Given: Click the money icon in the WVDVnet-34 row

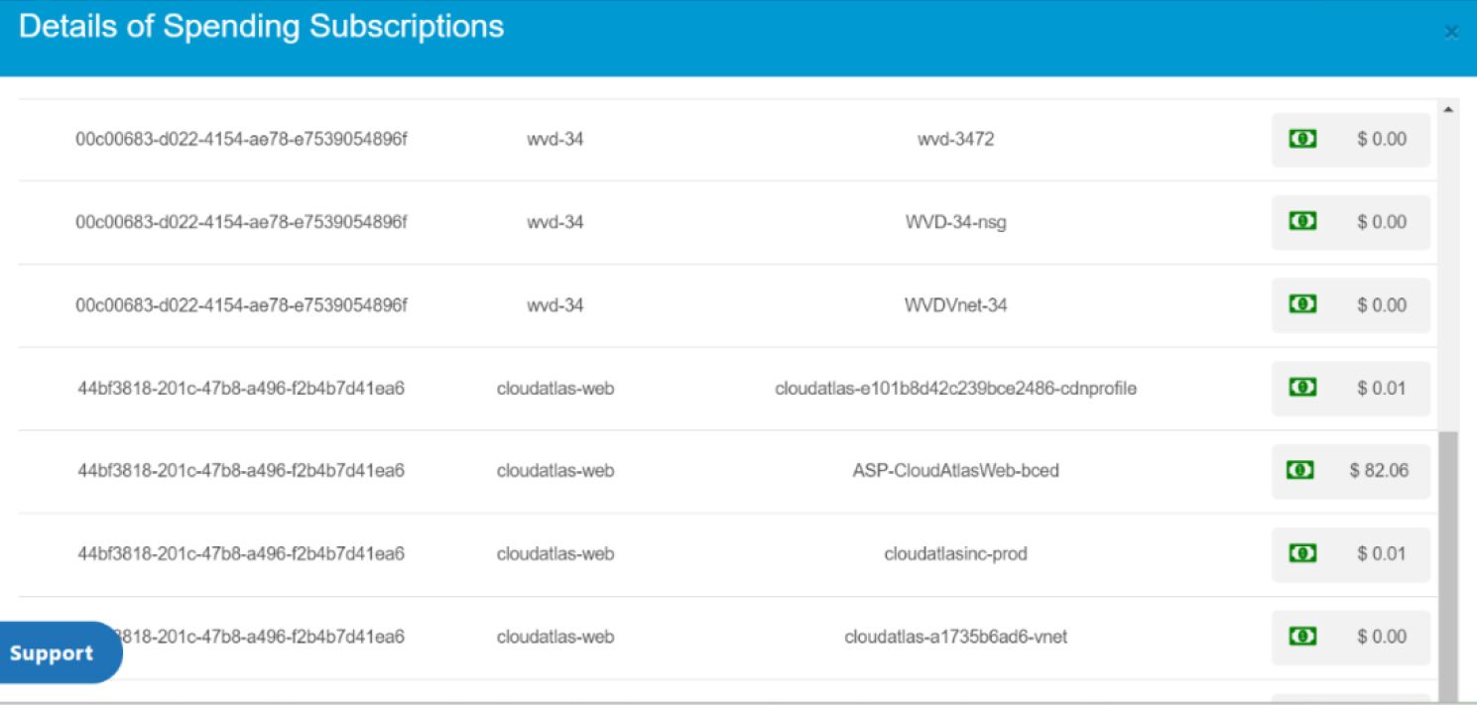Looking at the screenshot, I should pyautogui.click(x=1301, y=305).
